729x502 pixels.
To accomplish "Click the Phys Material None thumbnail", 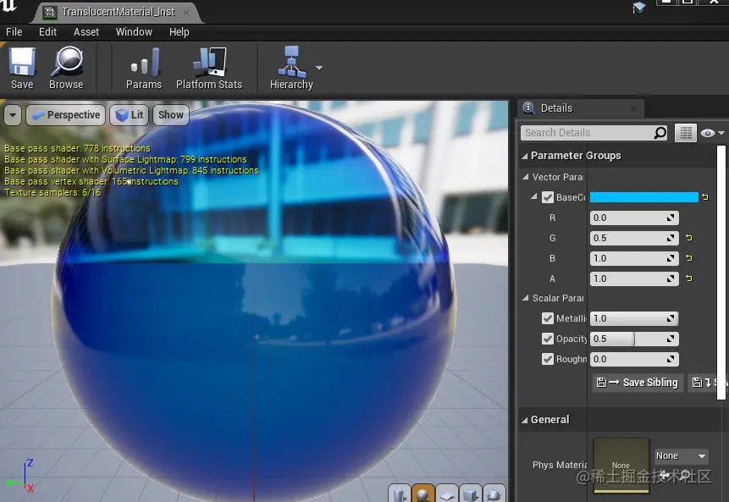I will 621,465.
